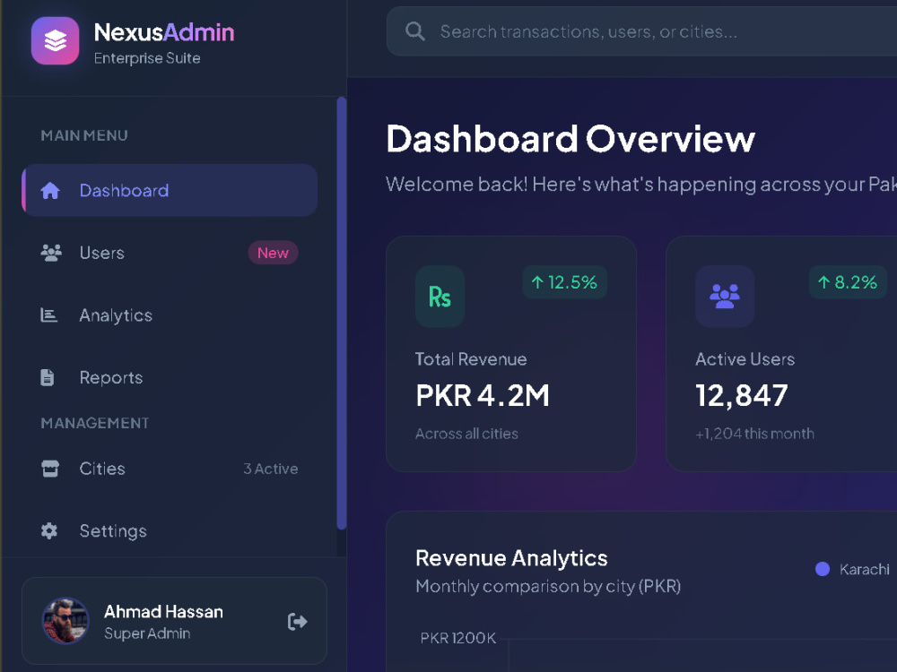Click the Karachi legend color dot
Screen dimensions: 897x672
823,569
